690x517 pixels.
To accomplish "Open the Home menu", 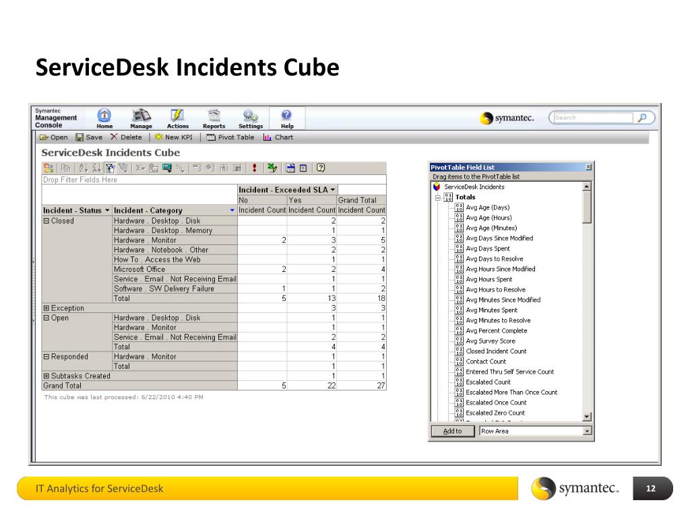I will point(104,118).
